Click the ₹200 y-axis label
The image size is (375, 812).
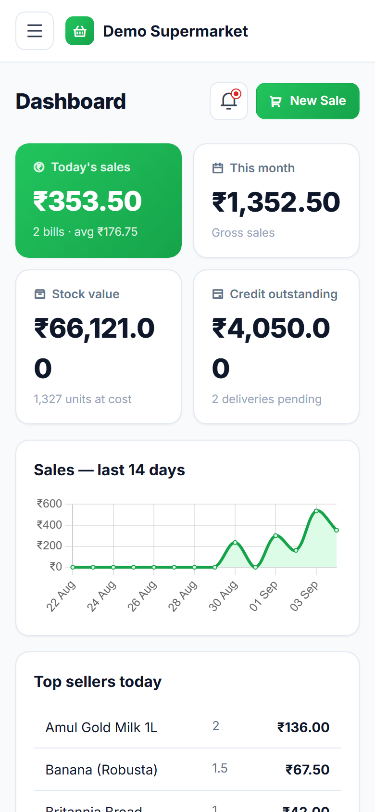point(50,546)
